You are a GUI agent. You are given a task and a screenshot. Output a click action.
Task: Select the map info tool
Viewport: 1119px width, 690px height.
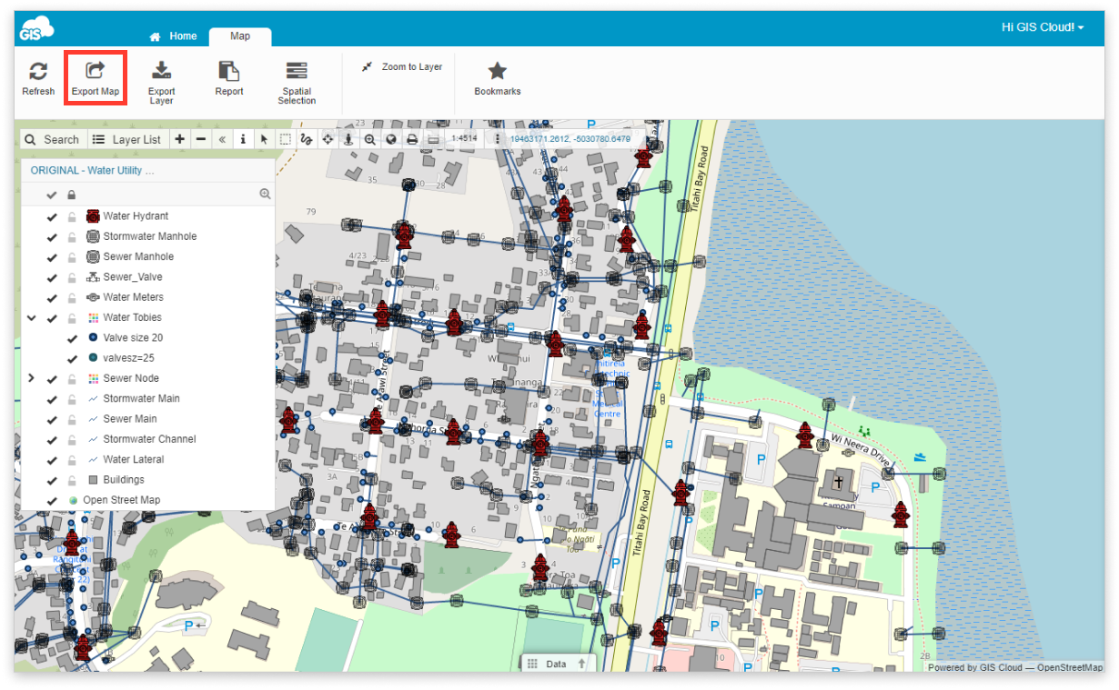242,138
